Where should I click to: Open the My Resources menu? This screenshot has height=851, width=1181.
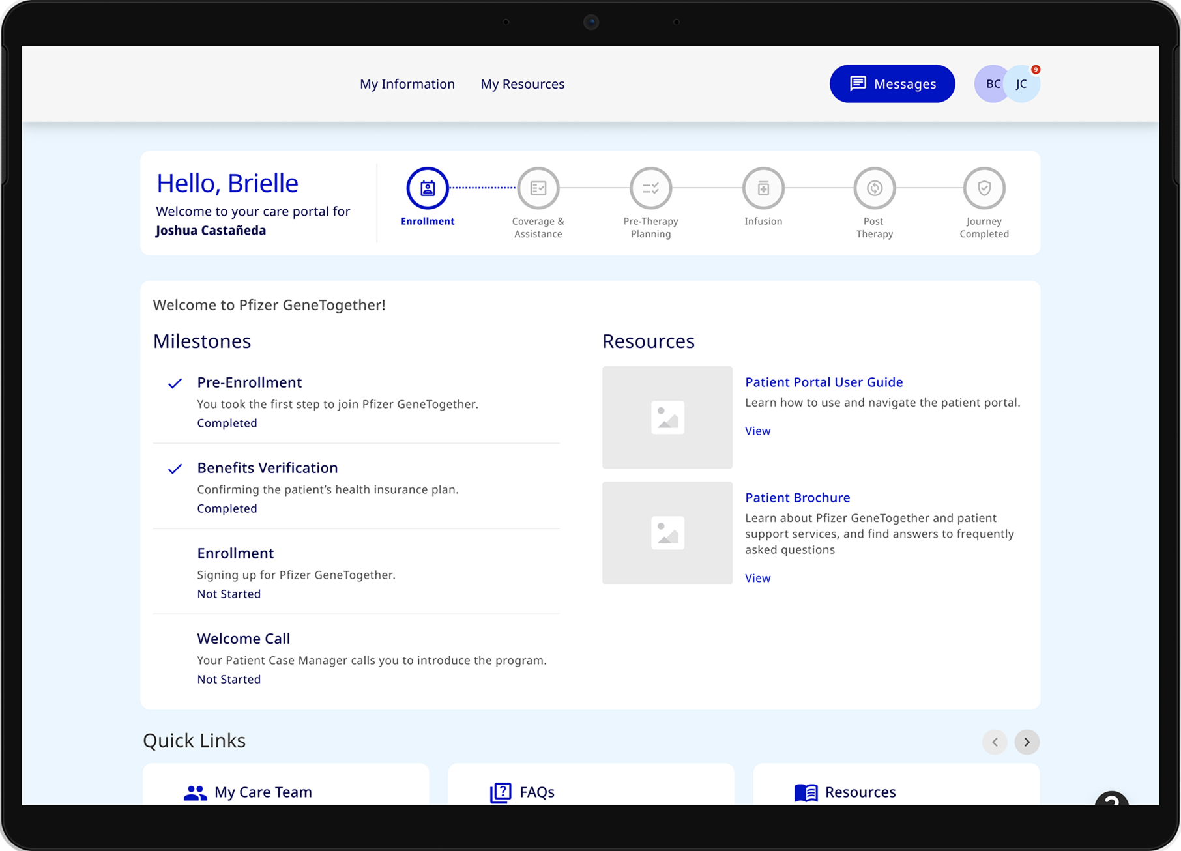pyautogui.click(x=522, y=84)
